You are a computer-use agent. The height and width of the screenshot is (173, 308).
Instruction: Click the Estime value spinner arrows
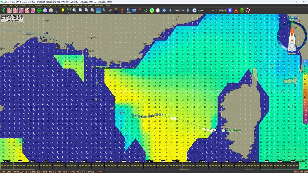coord(217,11)
